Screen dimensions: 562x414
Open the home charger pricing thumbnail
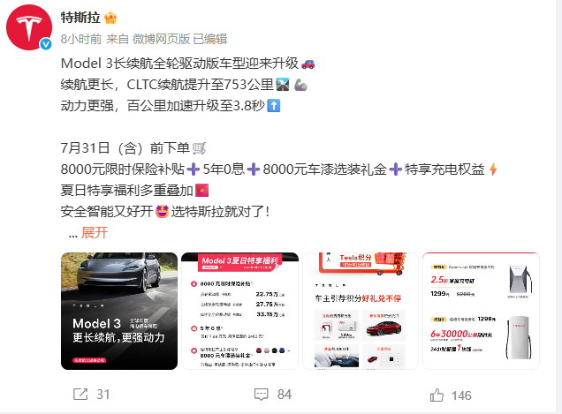click(481, 311)
